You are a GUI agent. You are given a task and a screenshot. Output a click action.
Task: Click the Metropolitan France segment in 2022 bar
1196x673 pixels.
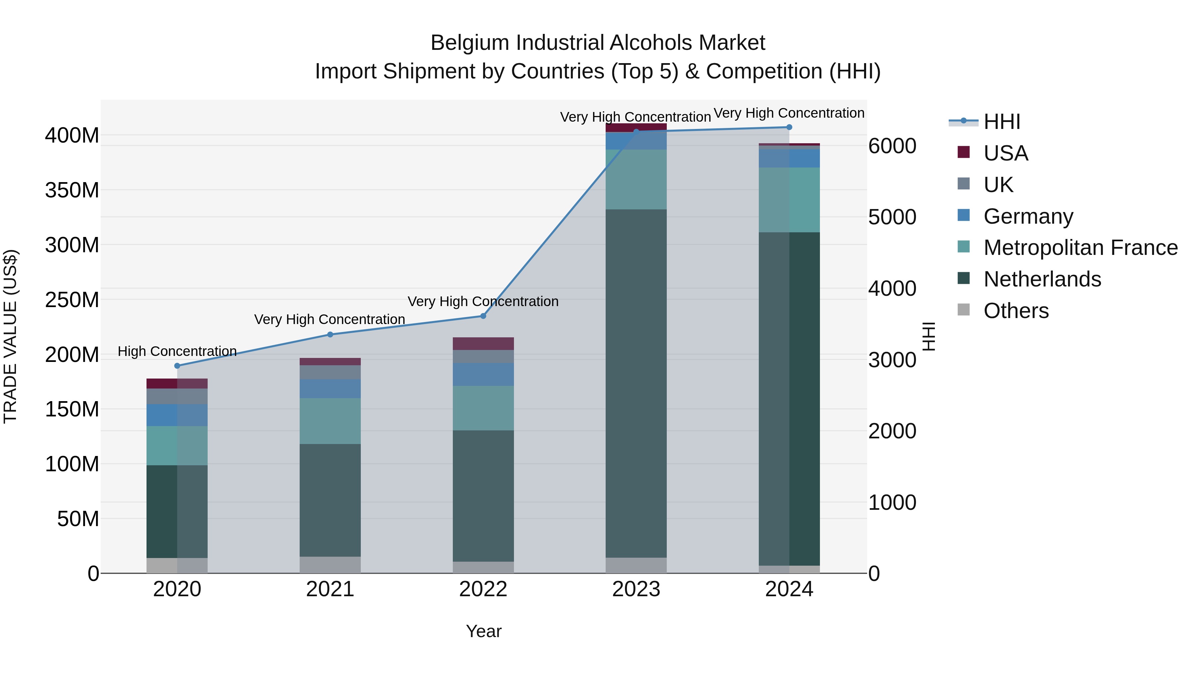click(483, 408)
